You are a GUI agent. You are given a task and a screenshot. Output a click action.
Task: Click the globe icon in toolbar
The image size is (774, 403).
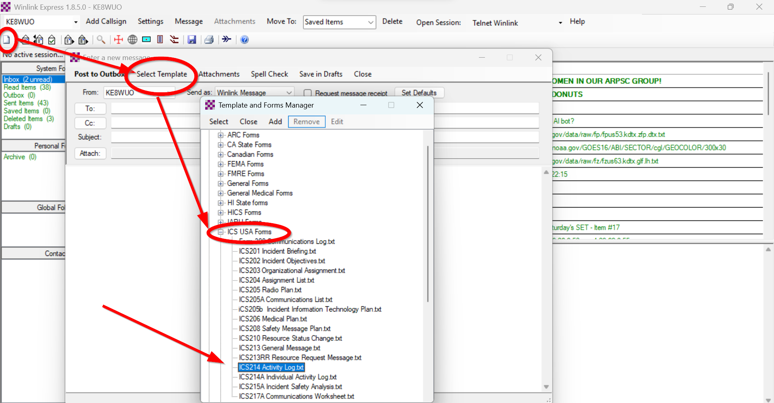(132, 39)
